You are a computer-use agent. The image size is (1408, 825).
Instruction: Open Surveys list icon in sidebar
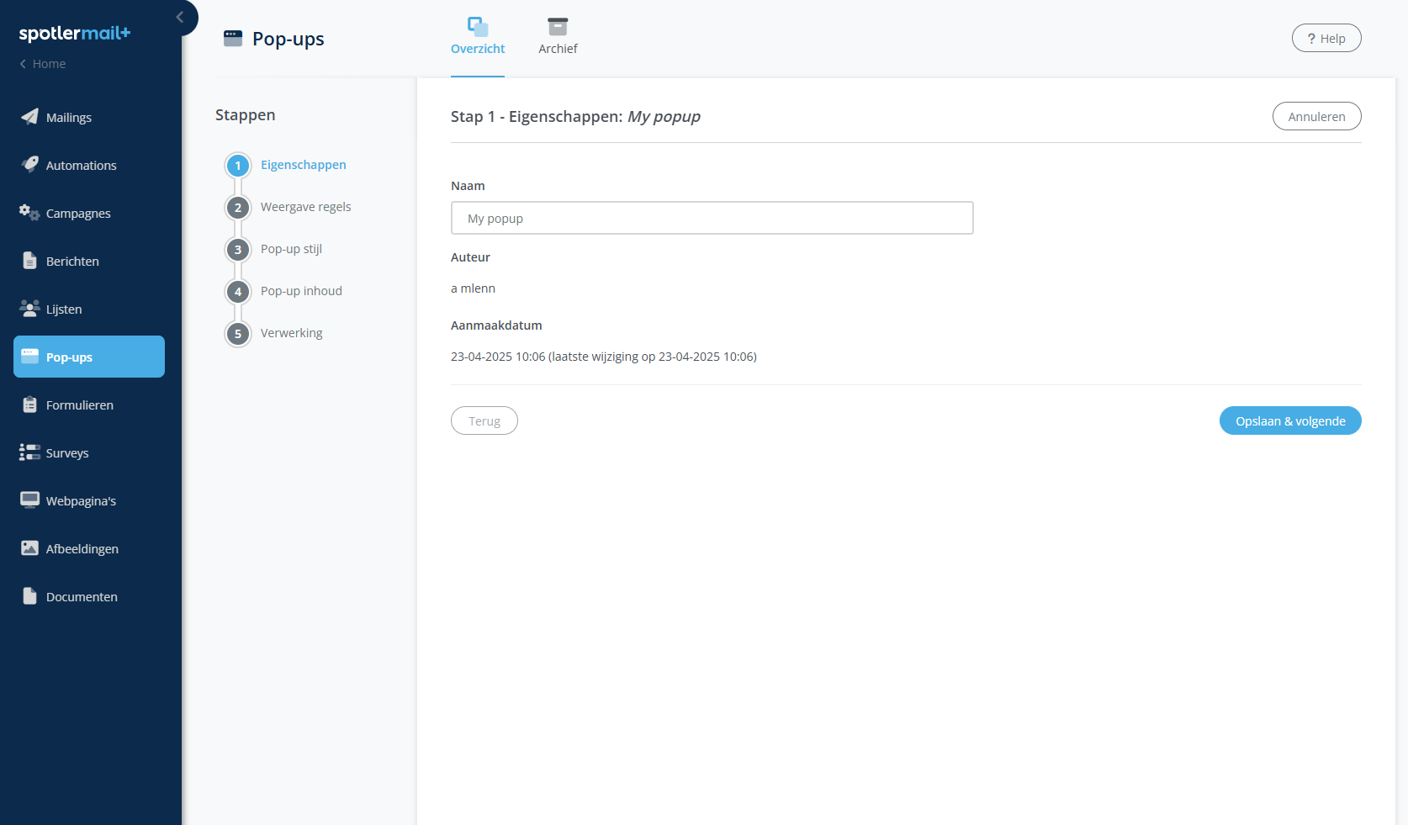(x=29, y=452)
